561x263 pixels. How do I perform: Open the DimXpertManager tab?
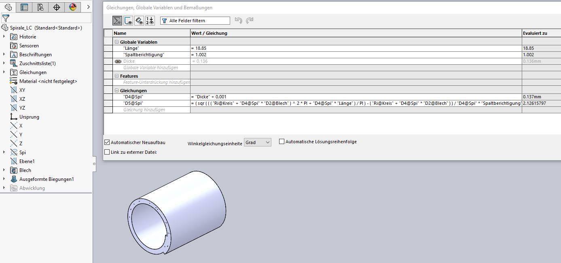click(57, 7)
